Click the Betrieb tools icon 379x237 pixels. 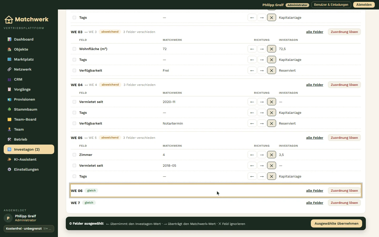9,139
